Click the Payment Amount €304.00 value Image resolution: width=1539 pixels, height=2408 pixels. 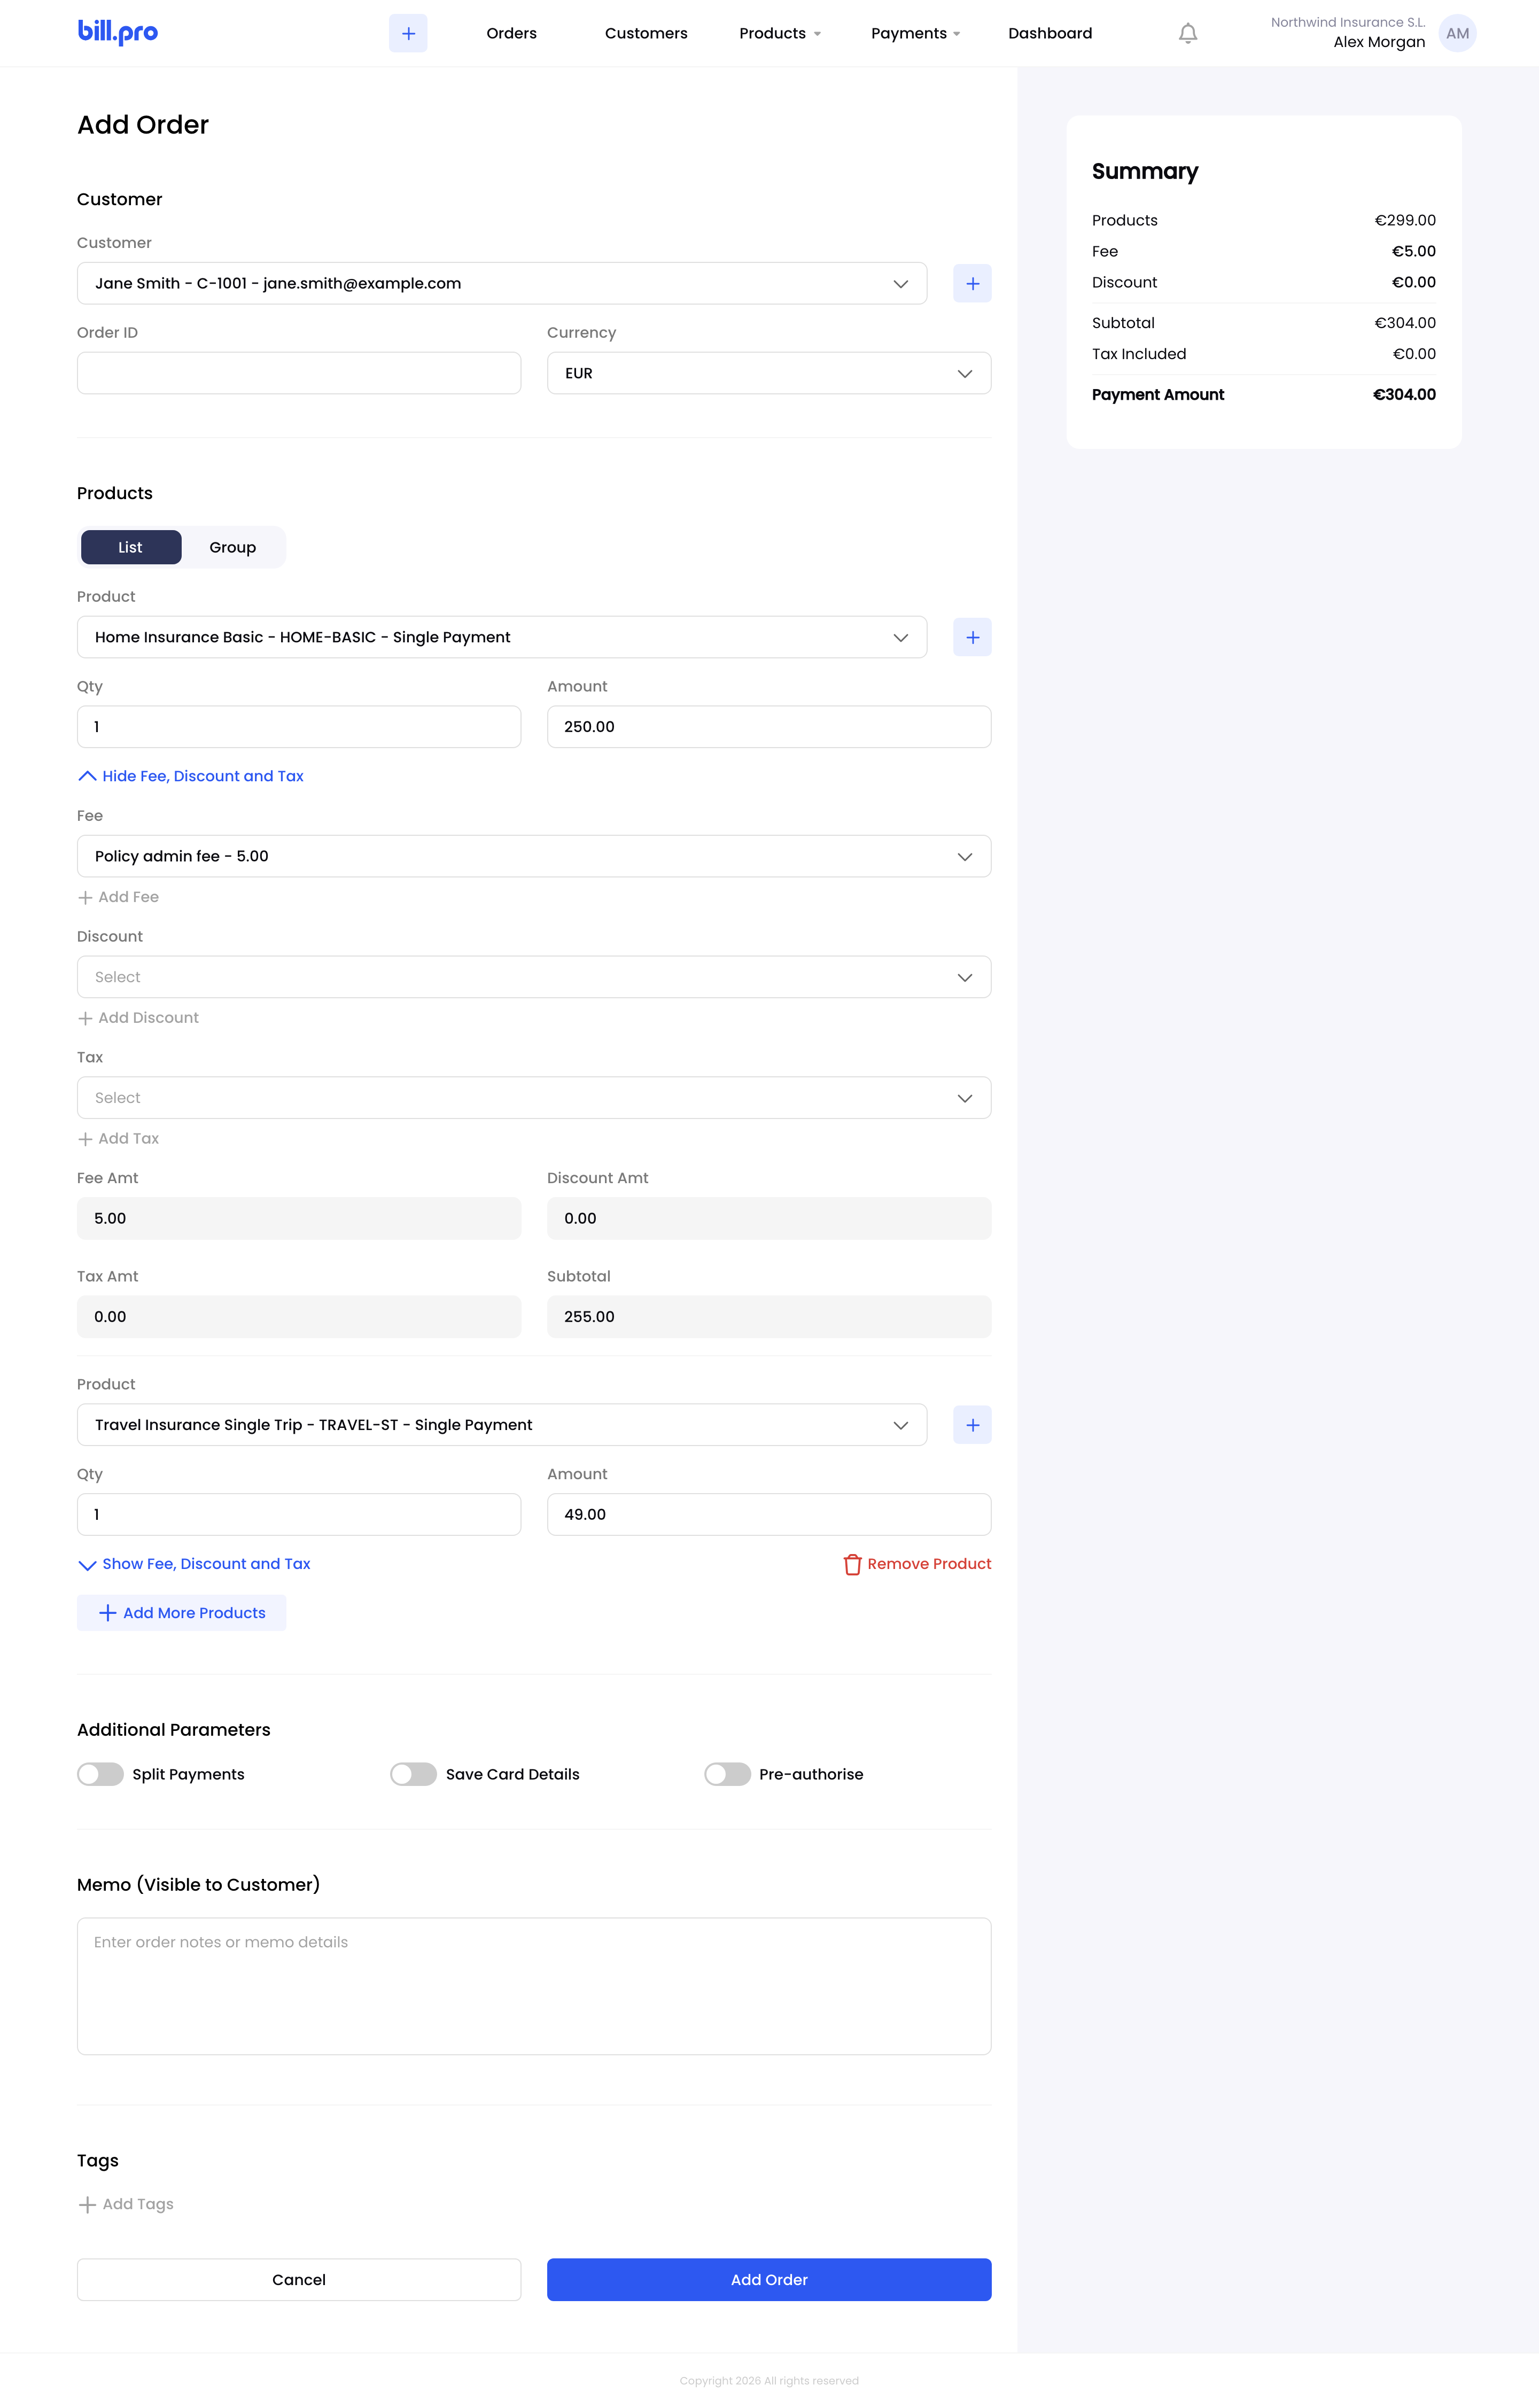click(1404, 395)
